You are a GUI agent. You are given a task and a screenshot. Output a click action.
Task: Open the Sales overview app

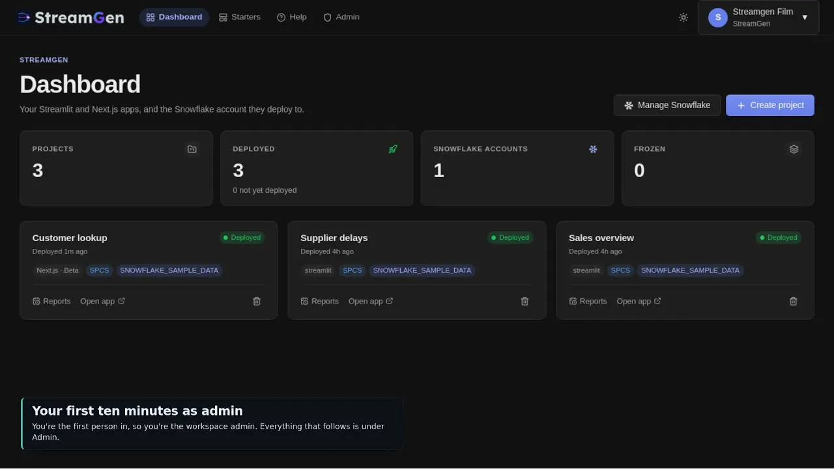click(x=639, y=301)
